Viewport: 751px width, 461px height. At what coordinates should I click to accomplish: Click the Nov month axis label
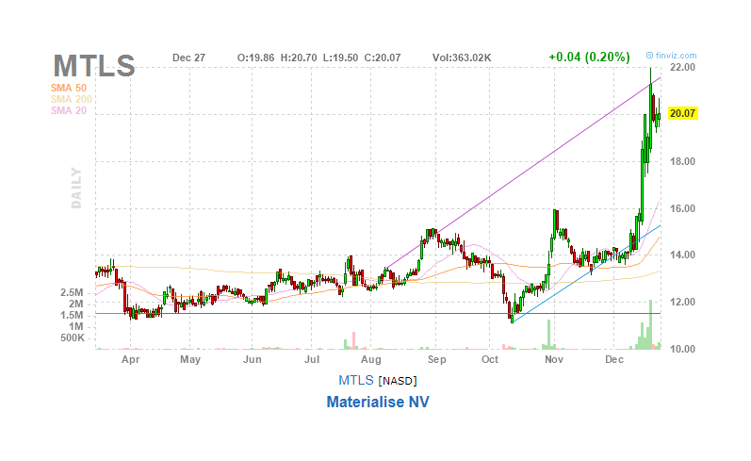tap(554, 359)
